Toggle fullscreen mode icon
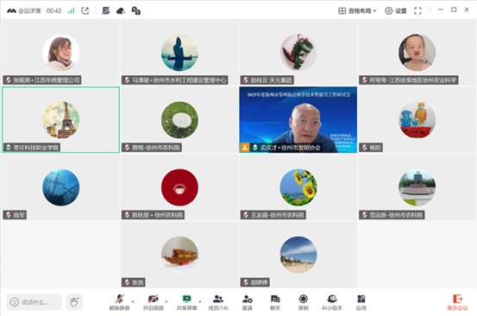The width and height of the screenshot is (477, 316). pos(418,11)
